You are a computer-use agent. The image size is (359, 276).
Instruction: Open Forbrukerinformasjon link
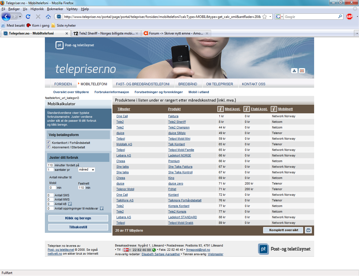(x=112, y=92)
